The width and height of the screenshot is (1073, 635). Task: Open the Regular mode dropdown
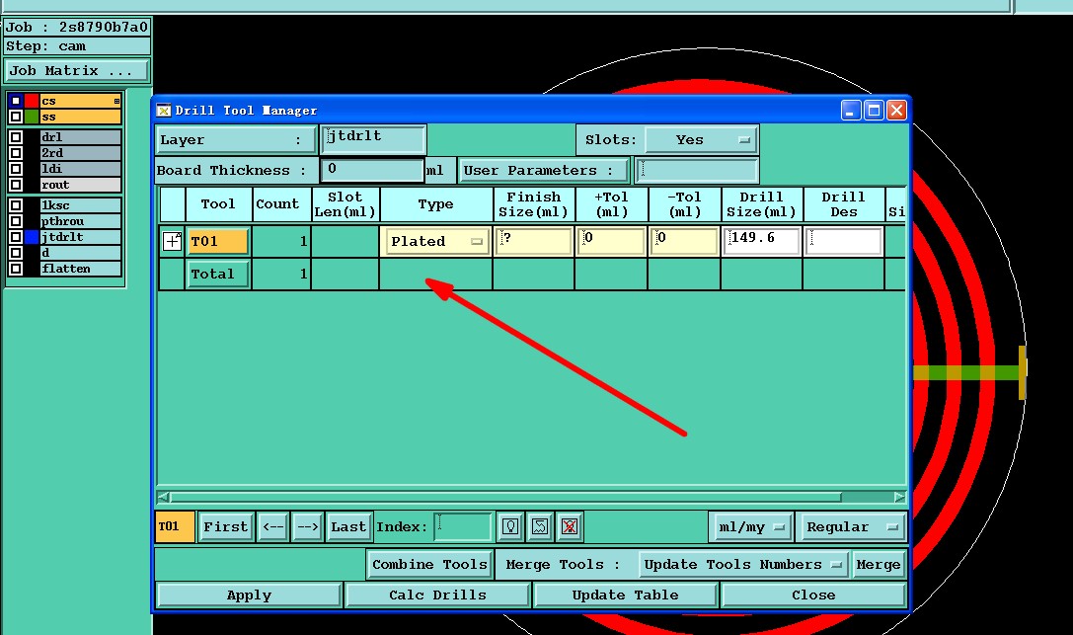point(851,527)
